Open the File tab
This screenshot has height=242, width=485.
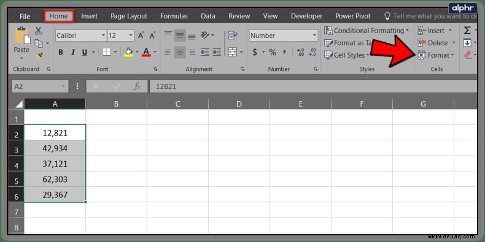click(x=25, y=17)
